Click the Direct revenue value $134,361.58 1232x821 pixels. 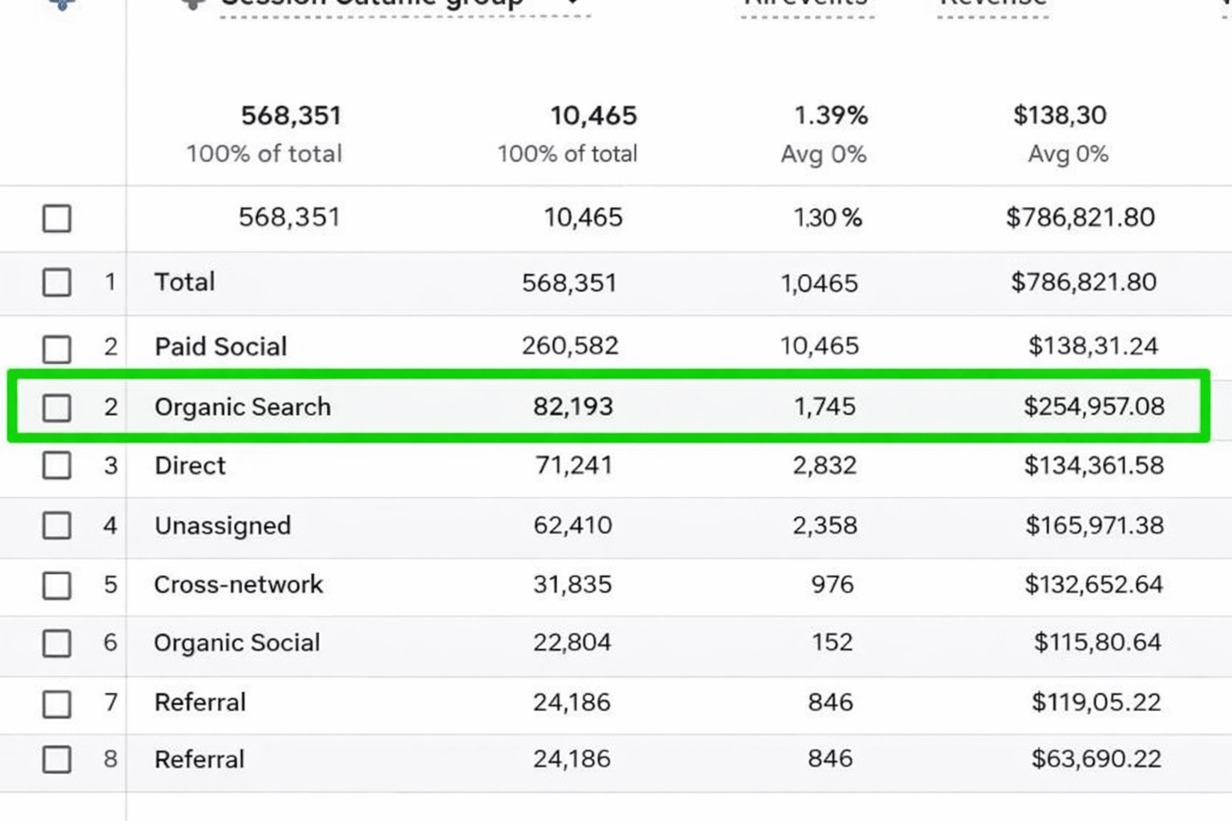tap(1093, 466)
